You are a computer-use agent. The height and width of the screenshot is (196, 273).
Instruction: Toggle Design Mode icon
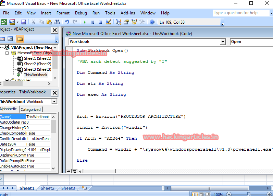(109, 22)
